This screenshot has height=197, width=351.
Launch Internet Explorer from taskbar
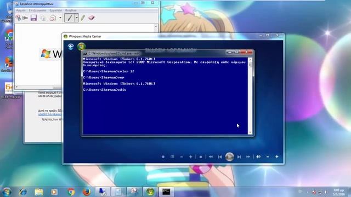(x=23, y=192)
